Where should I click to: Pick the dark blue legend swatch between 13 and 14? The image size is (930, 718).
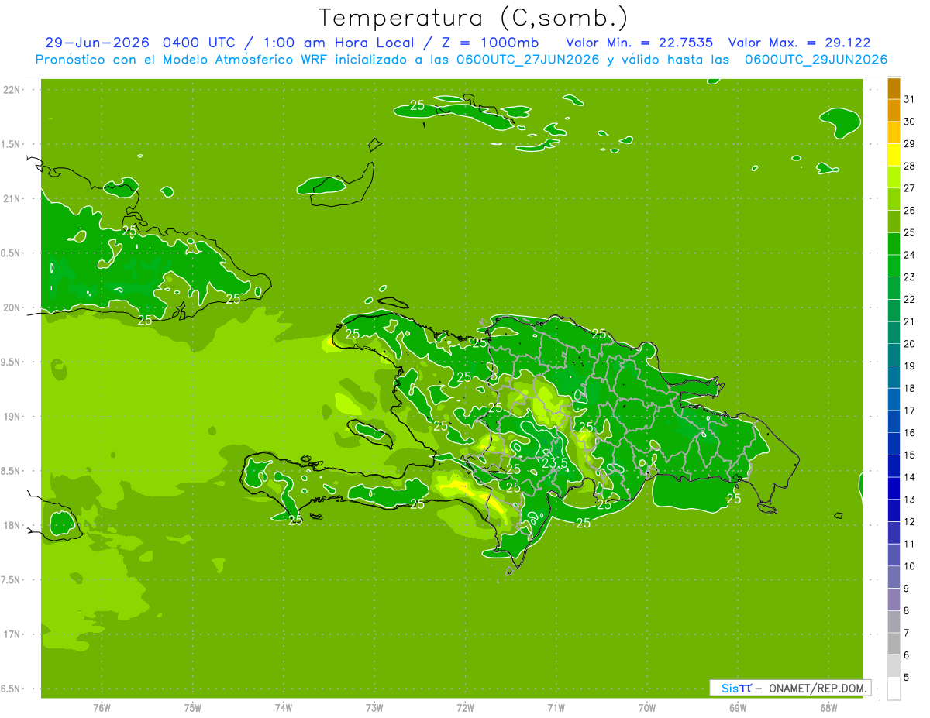(x=894, y=489)
